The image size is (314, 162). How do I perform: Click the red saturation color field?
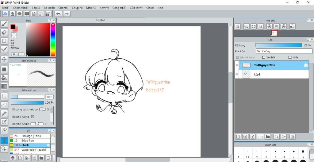(x=38, y=40)
